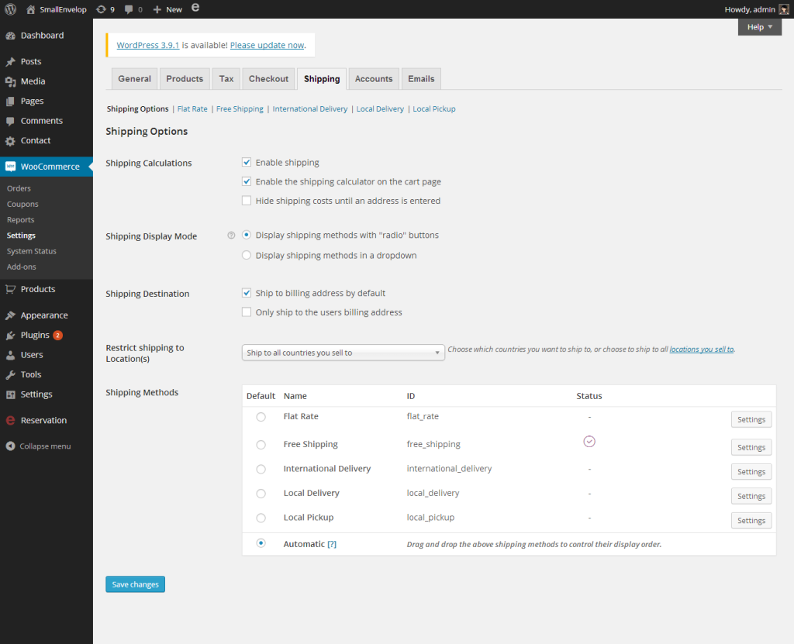Check Only ship to the users billing address
Screen dimensions: 794x644
tap(247, 312)
